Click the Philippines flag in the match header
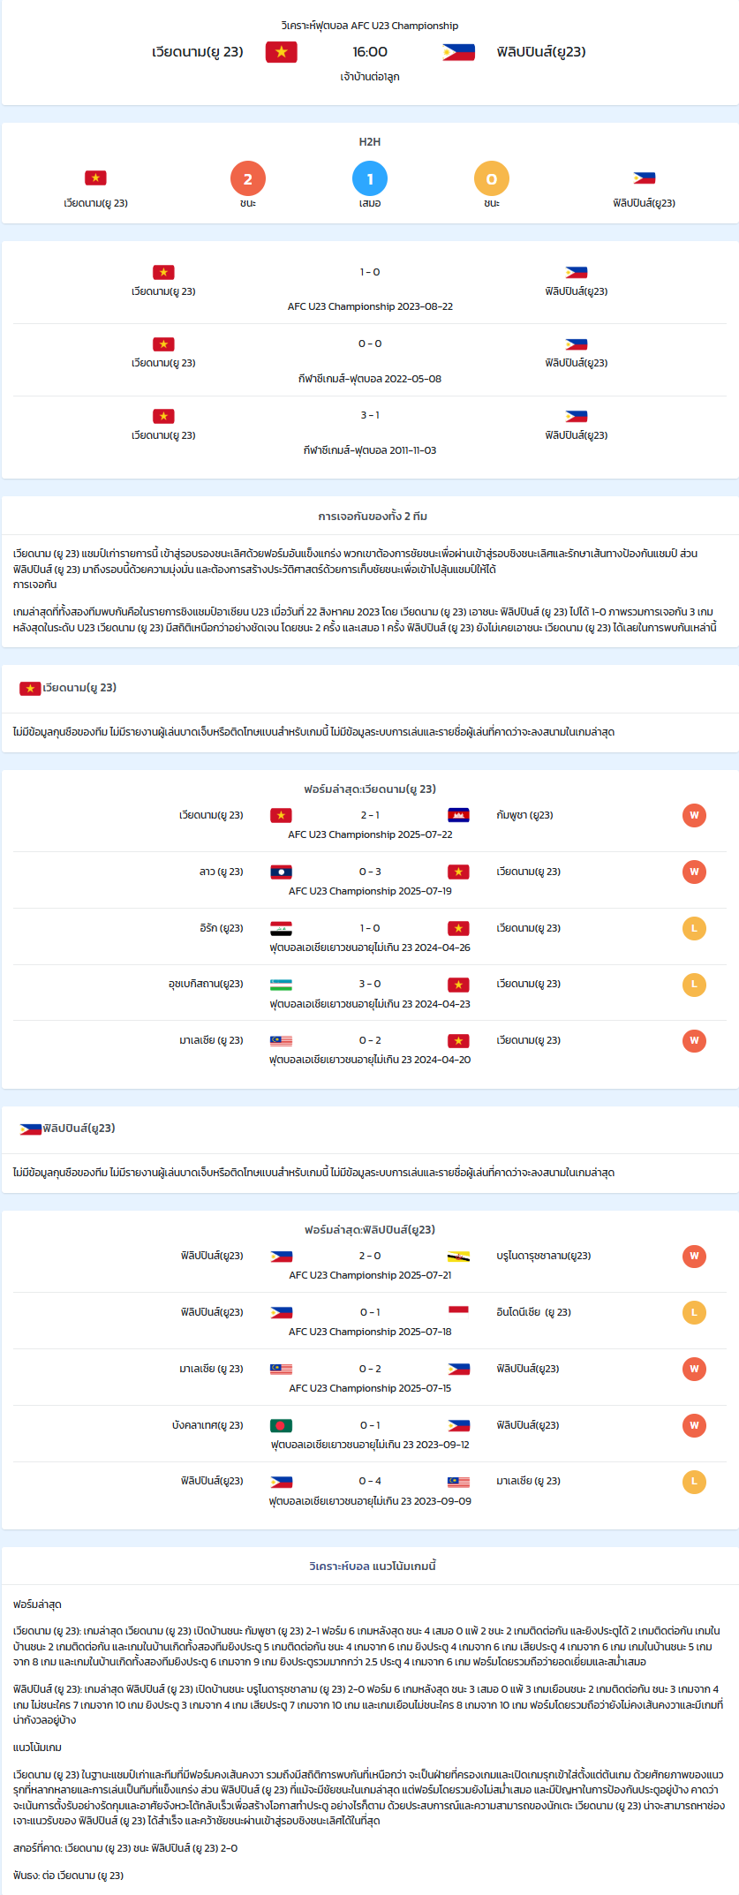The width and height of the screenshot is (739, 1895). pyautogui.click(x=458, y=52)
